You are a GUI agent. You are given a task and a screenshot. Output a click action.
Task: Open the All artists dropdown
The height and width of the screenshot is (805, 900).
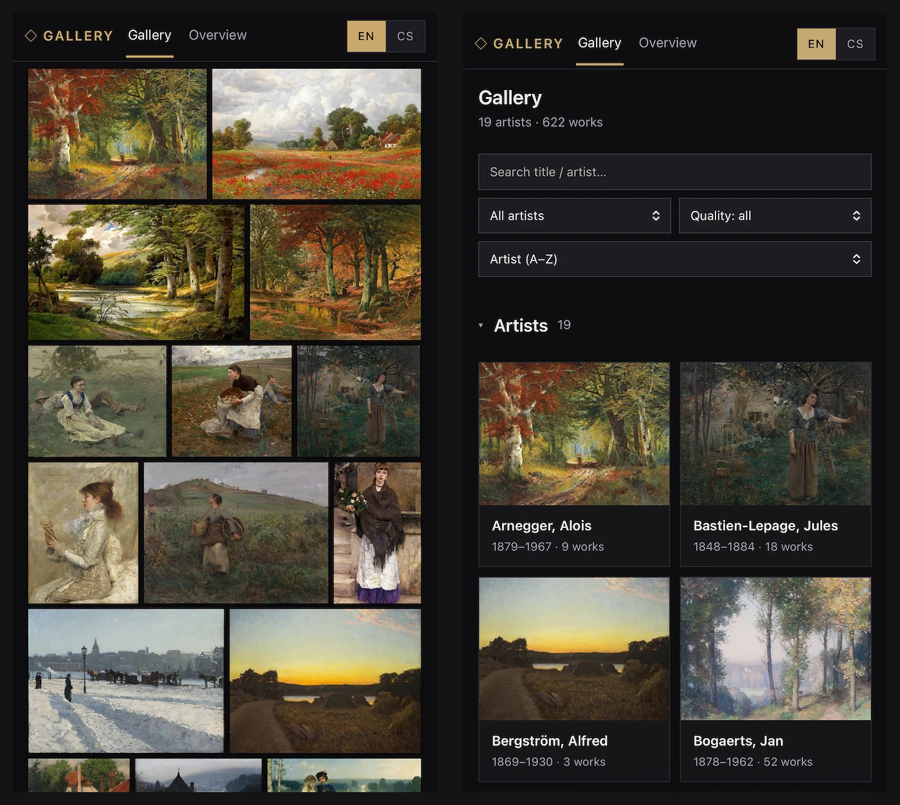(575, 215)
